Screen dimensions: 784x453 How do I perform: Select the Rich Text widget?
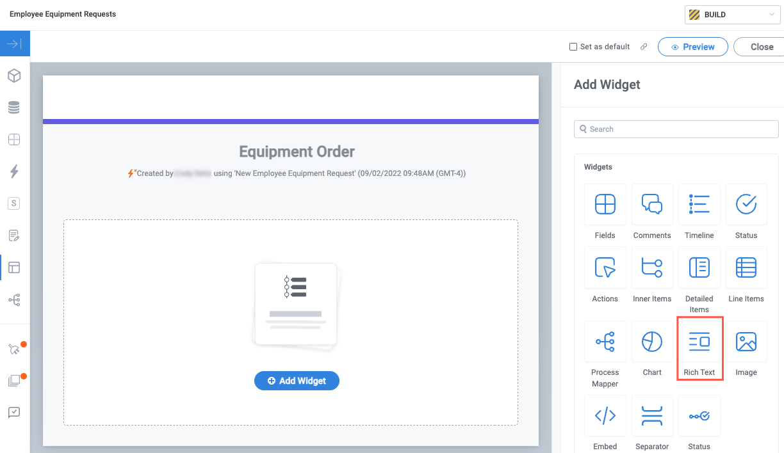[699, 342]
